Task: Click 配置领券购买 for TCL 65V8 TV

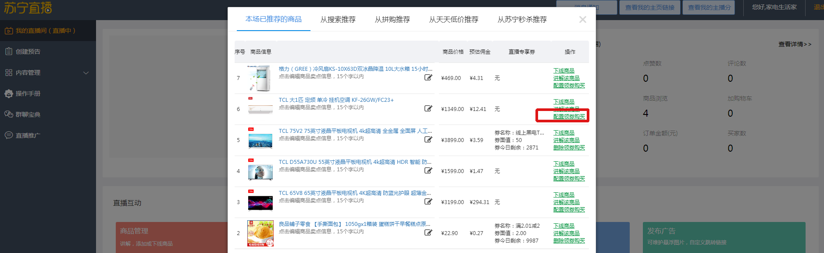Action: point(569,210)
